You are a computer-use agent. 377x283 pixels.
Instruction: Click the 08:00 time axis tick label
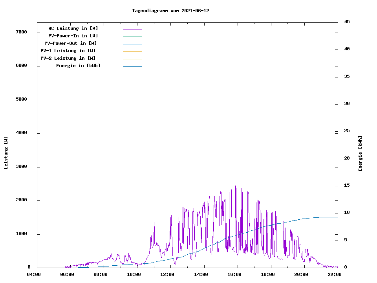click(101, 274)
